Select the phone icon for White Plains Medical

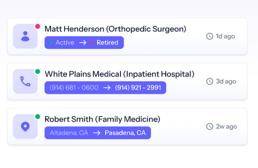[25, 81]
